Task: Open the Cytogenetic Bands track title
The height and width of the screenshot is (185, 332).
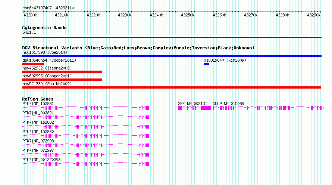Action: coord(44,28)
